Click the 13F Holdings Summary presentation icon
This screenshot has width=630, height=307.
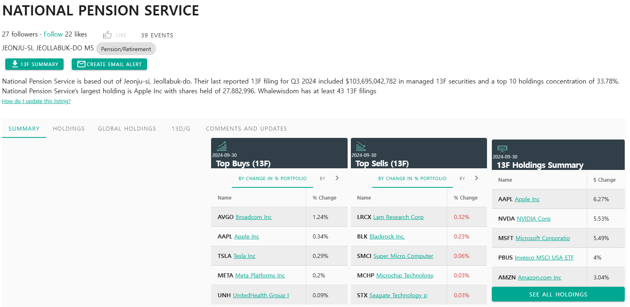point(502,149)
